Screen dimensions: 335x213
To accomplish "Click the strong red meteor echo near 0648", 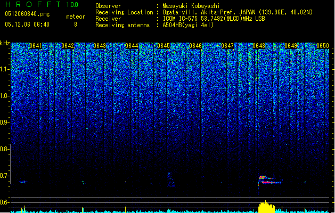I will tap(270, 180).
